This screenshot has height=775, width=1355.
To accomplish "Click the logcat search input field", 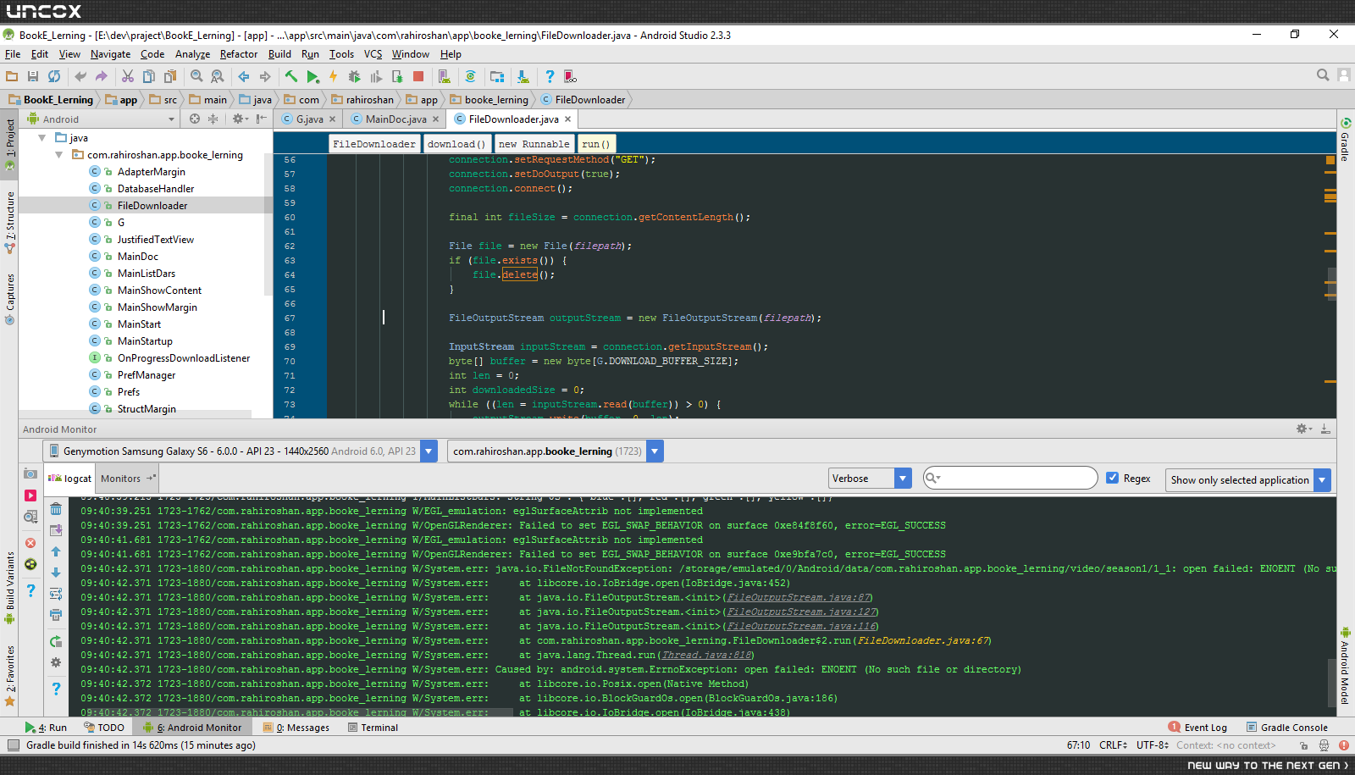I will [x=1010, y=478].
